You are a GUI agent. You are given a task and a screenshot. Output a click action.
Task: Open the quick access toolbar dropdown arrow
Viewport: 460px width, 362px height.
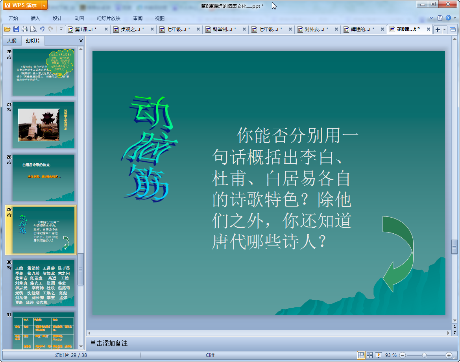(x=61, y=29)
